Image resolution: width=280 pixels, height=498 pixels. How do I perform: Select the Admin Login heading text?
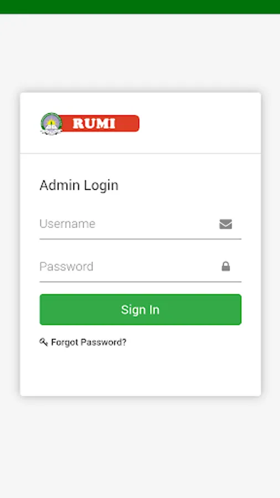tap(79, 185)
